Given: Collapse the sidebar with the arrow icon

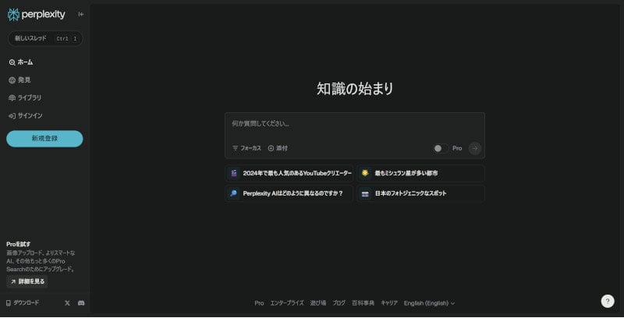Looking at the screenshot, I should click(81, 14).
